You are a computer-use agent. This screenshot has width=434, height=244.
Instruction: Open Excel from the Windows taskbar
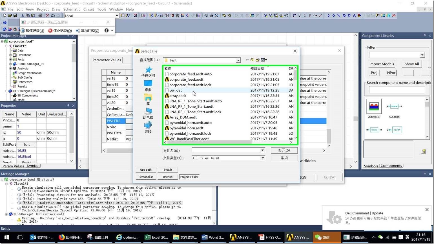coord(156,237)
